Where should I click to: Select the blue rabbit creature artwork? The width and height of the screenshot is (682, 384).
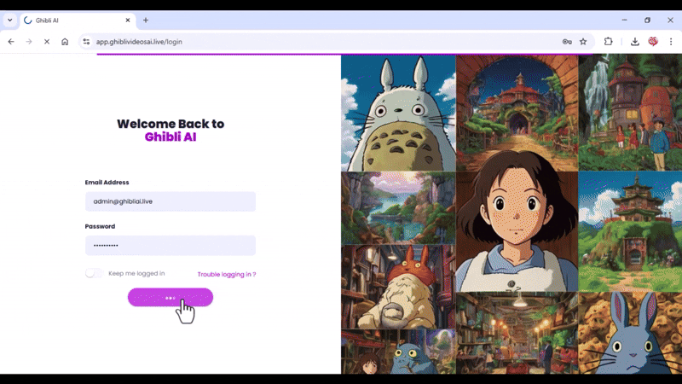pyautogui.click(x=630, y=333)
